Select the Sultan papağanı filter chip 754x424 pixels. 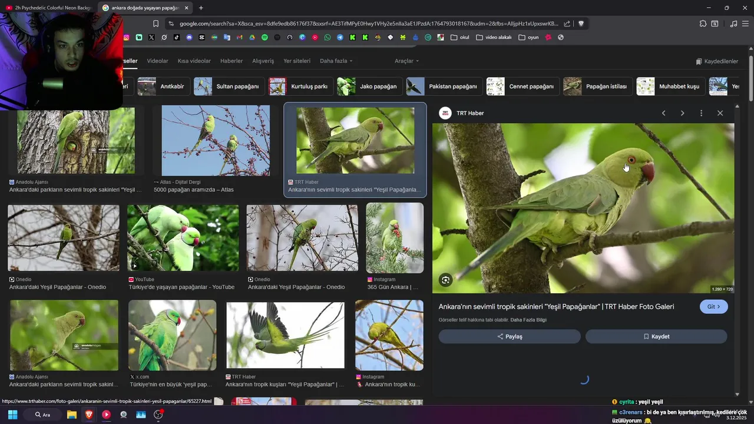[228, 86]
